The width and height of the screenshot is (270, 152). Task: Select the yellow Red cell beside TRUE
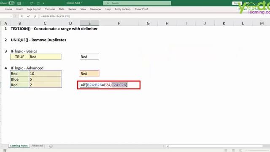click(x=45, y=57)
